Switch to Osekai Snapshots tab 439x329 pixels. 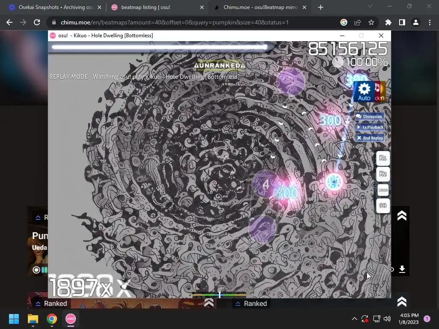click(55, 7)
